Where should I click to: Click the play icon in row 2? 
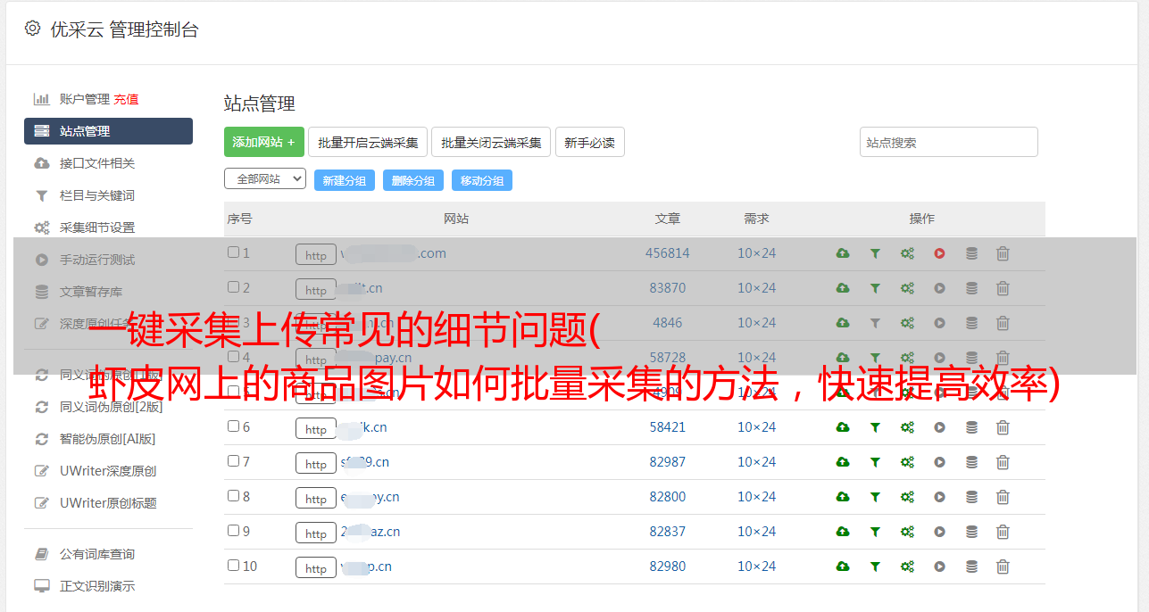click(x=939, y=288)
